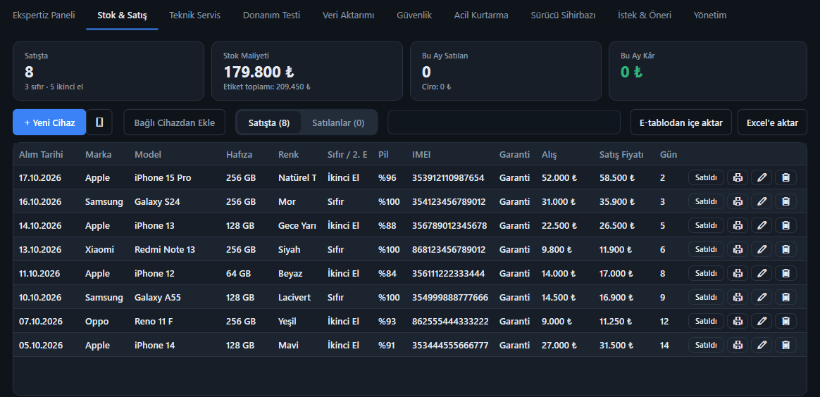Show the Satılanlar (0) list
Viewport: 820px width, 397px height.
pos(338,122)
